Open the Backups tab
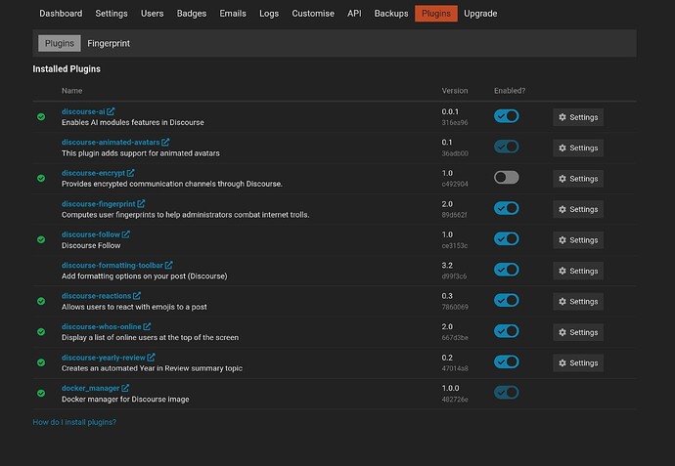The width and height of the screenshot is (675, 466). (x=391, y=14)
